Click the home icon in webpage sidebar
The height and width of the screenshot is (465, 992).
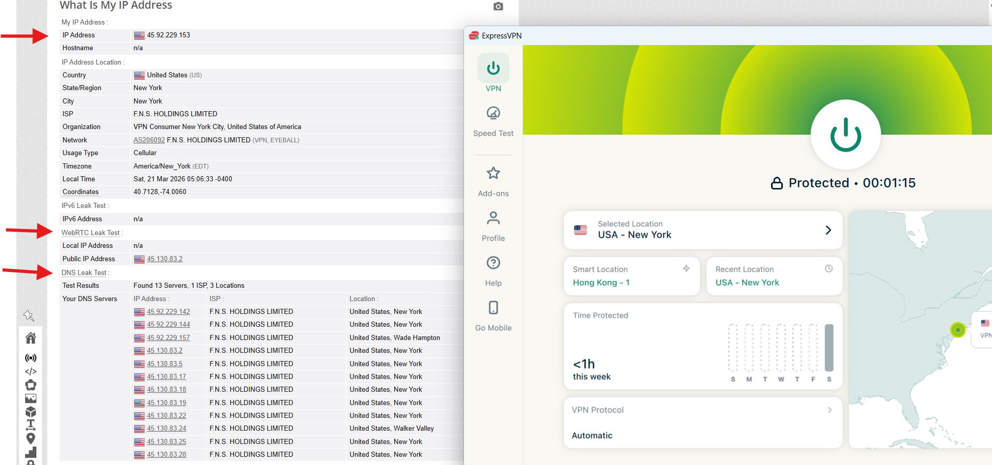31,338
